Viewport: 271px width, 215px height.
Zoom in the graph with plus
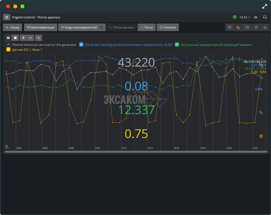pos(23,38)
